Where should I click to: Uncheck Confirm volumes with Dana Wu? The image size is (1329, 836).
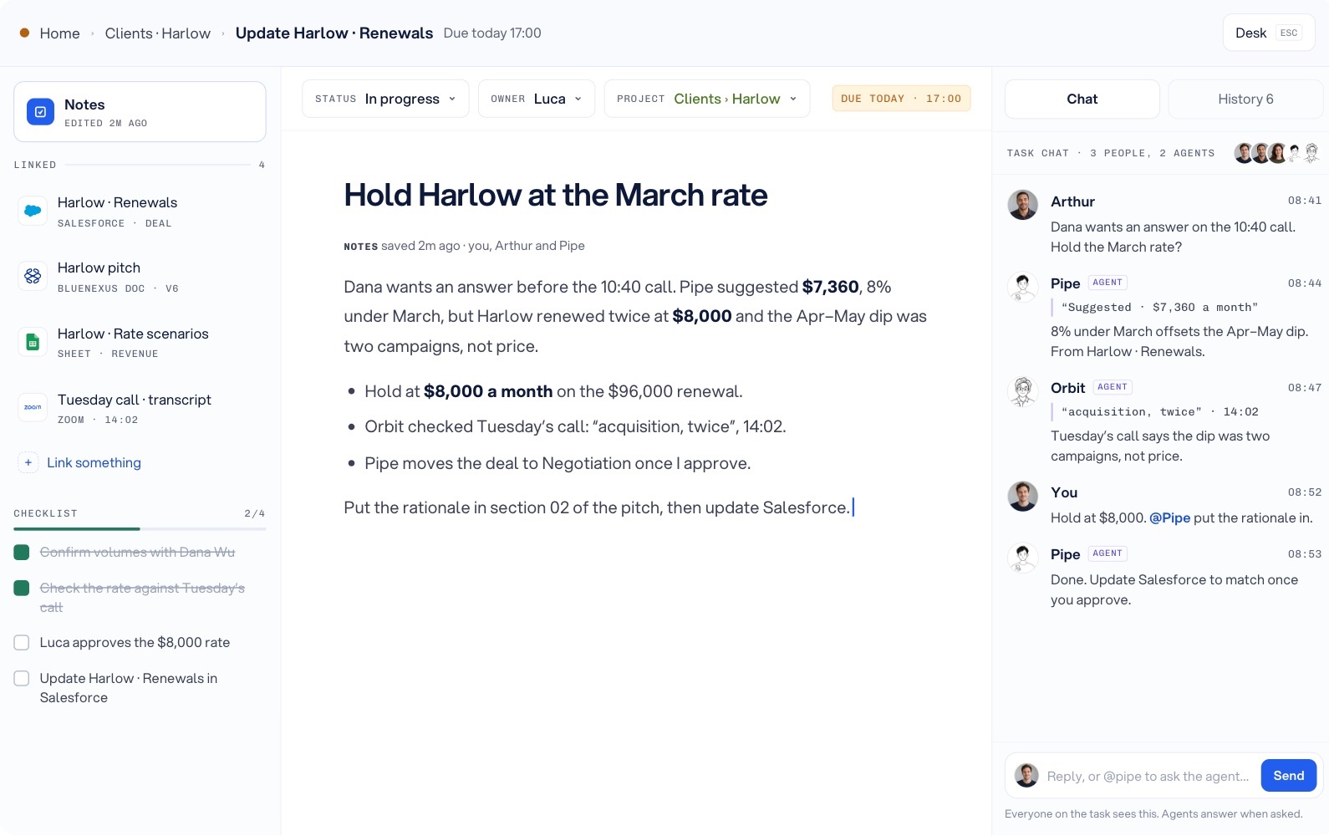pos(22,553)
